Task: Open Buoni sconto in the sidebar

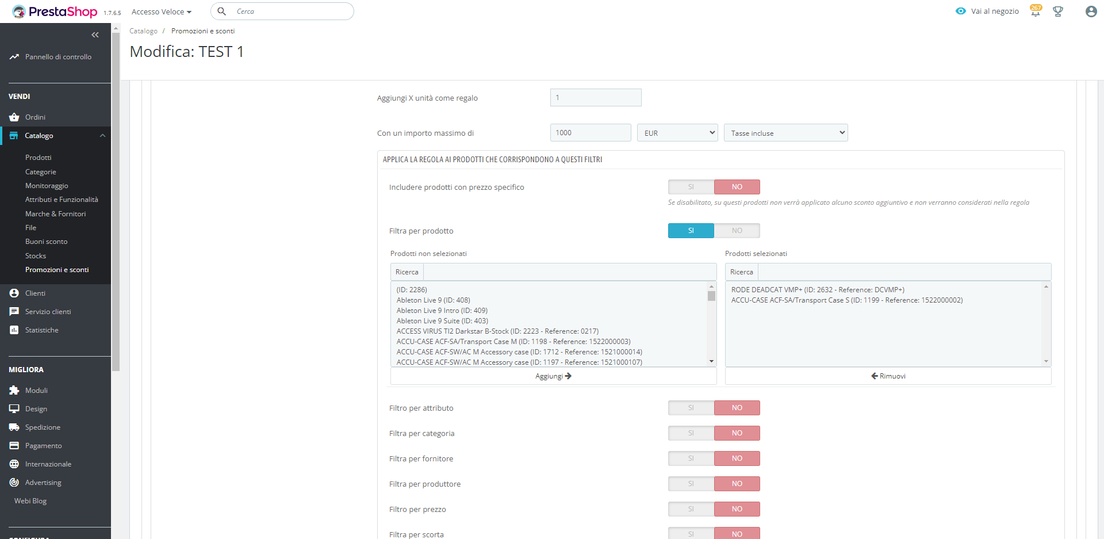Action: tap(47, 242)
